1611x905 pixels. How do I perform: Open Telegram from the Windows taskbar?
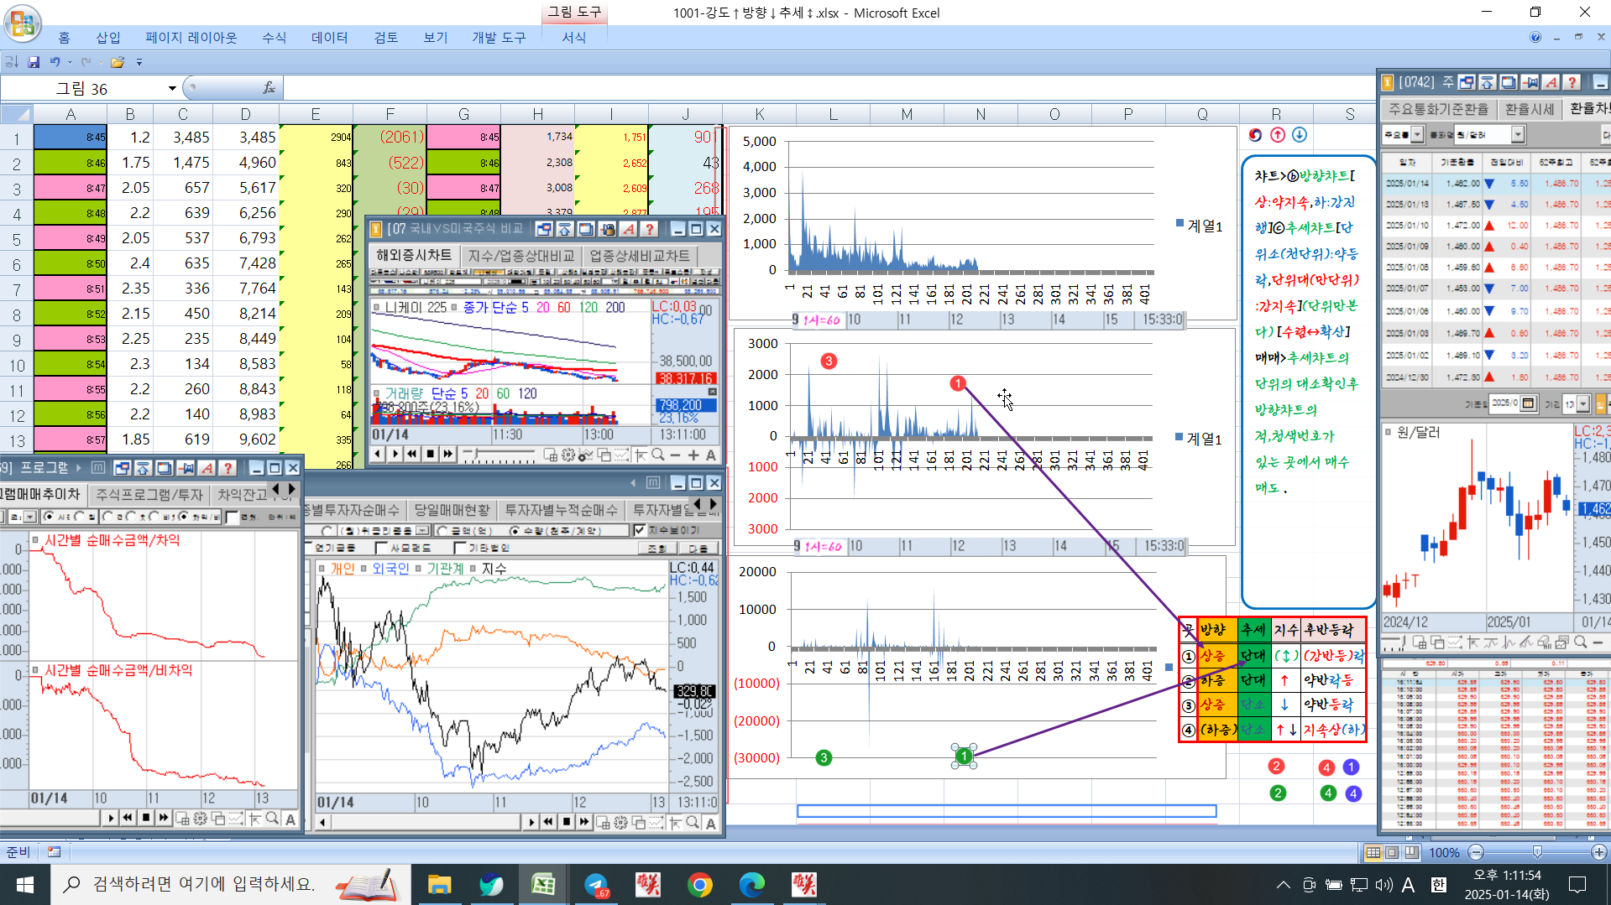pos(596,884)
